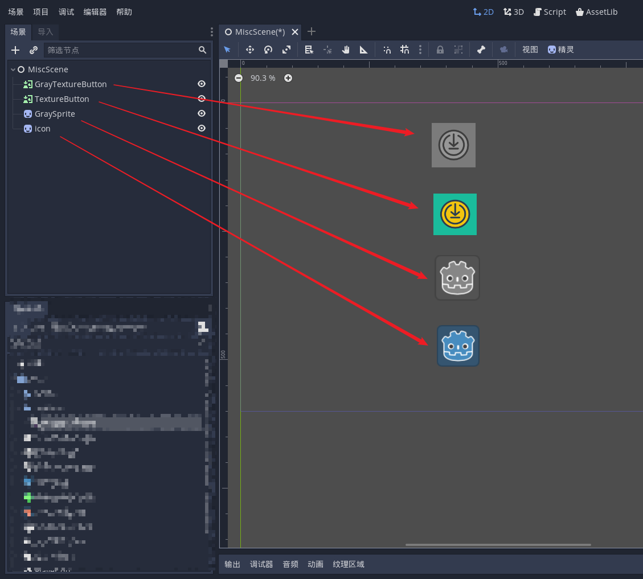
Task: Hide the GrayTextureButton node
Action: point(202,84)
